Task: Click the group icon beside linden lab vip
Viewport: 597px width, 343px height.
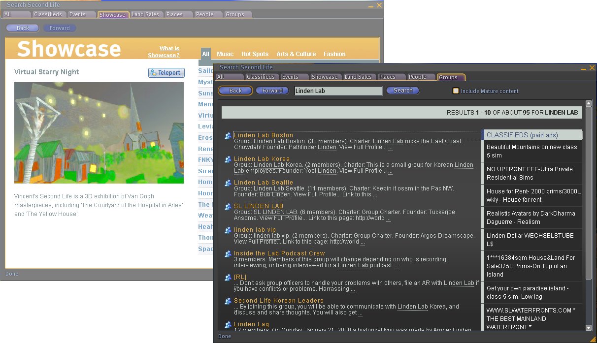Action: tap(228, 230)
